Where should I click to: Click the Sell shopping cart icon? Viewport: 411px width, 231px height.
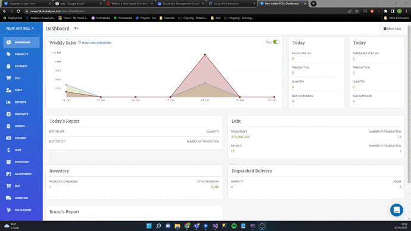coord(9,78)
